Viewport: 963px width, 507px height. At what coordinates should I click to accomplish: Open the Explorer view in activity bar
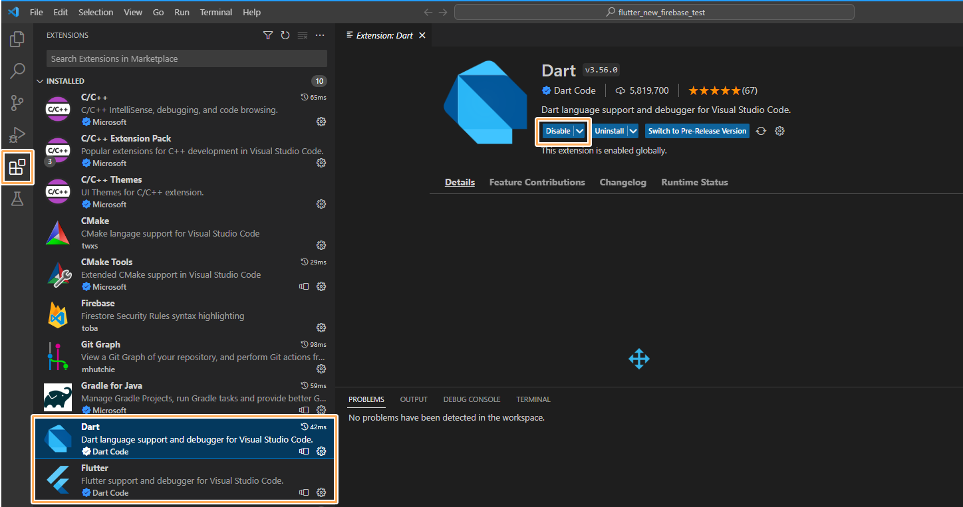[x=17, y=40]
